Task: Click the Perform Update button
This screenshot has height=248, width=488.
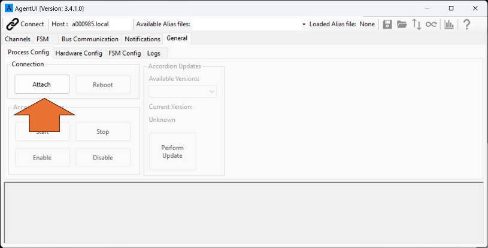Action: click(172, 152)
